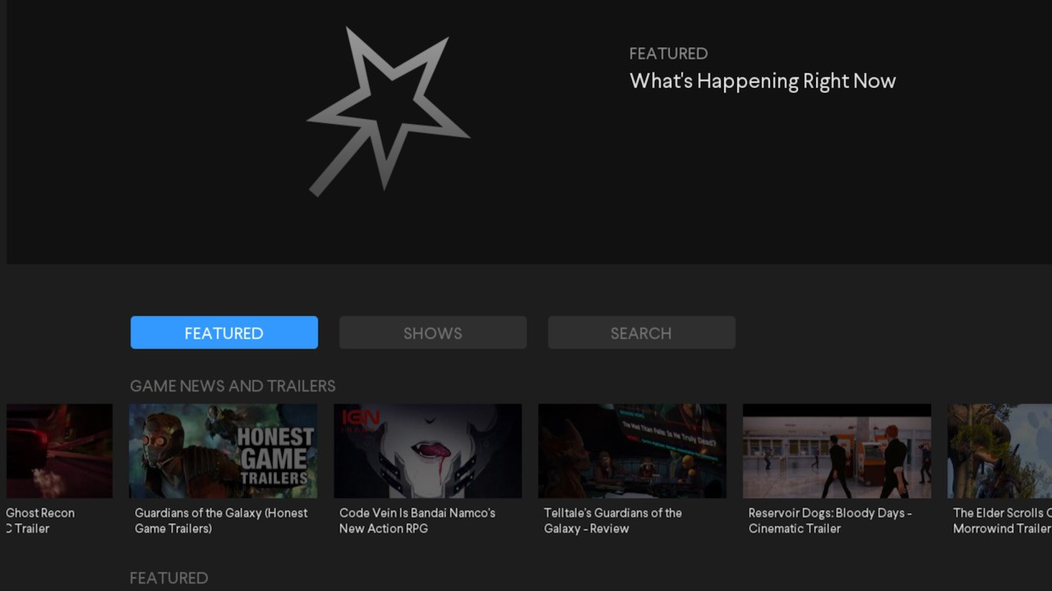Click 'Guardians of the Galaxy (Honest Game Trailers)' title

point(221,520)
